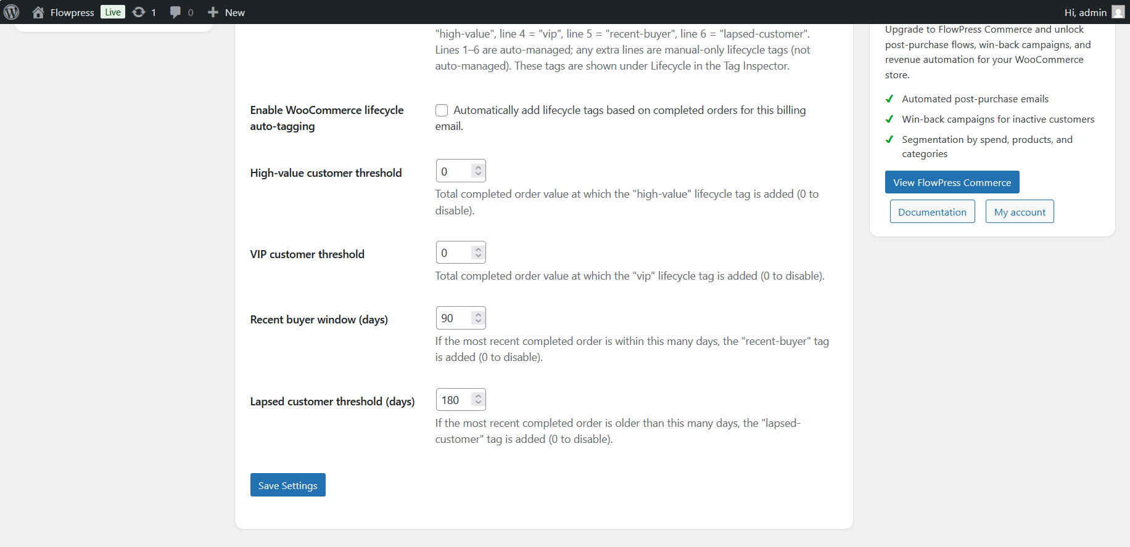
Task: Open the Flowpress site name menu
Action: point(72,12)
